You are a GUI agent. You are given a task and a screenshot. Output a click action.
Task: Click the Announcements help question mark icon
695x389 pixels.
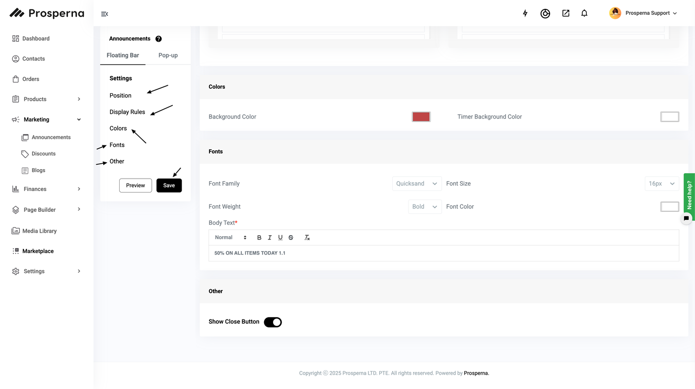tap(158, 39)
